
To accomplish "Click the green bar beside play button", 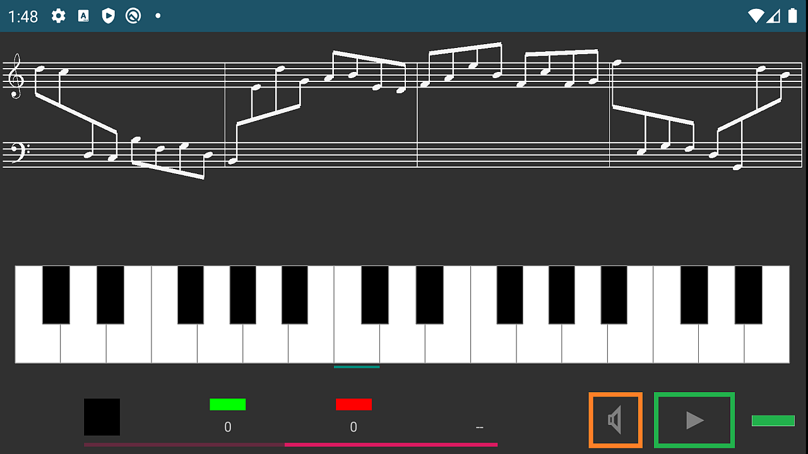I will click(773, 421).
